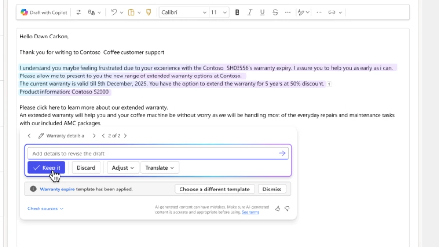The height and width of the screenshot is (247, 439).
Task: Open the Calibri font dropdown
Action: coord(183,13)
